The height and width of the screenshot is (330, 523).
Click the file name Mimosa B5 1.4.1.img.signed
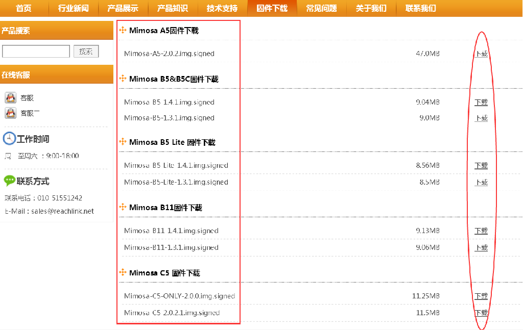pos(169,102)
